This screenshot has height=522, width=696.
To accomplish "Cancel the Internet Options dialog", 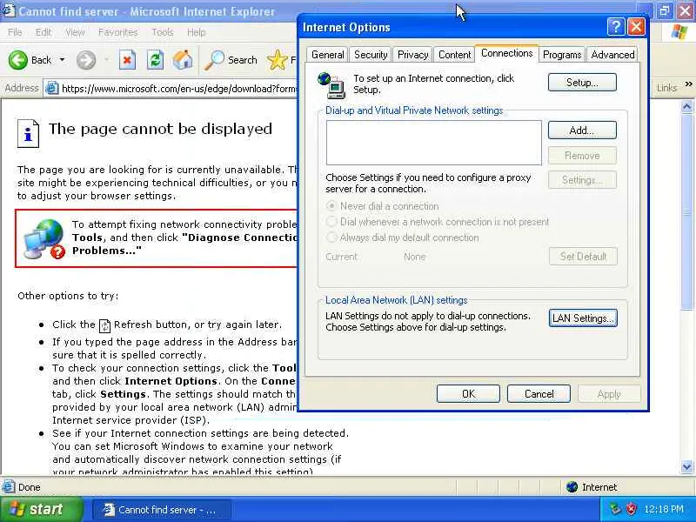I will click(539, 394).
